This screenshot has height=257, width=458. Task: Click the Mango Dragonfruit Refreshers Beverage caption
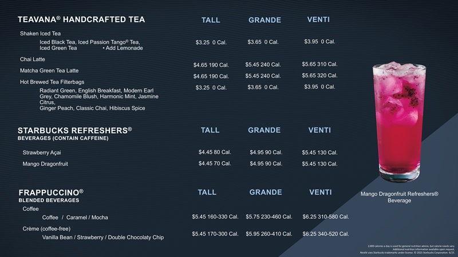click(x=399, y=197)
